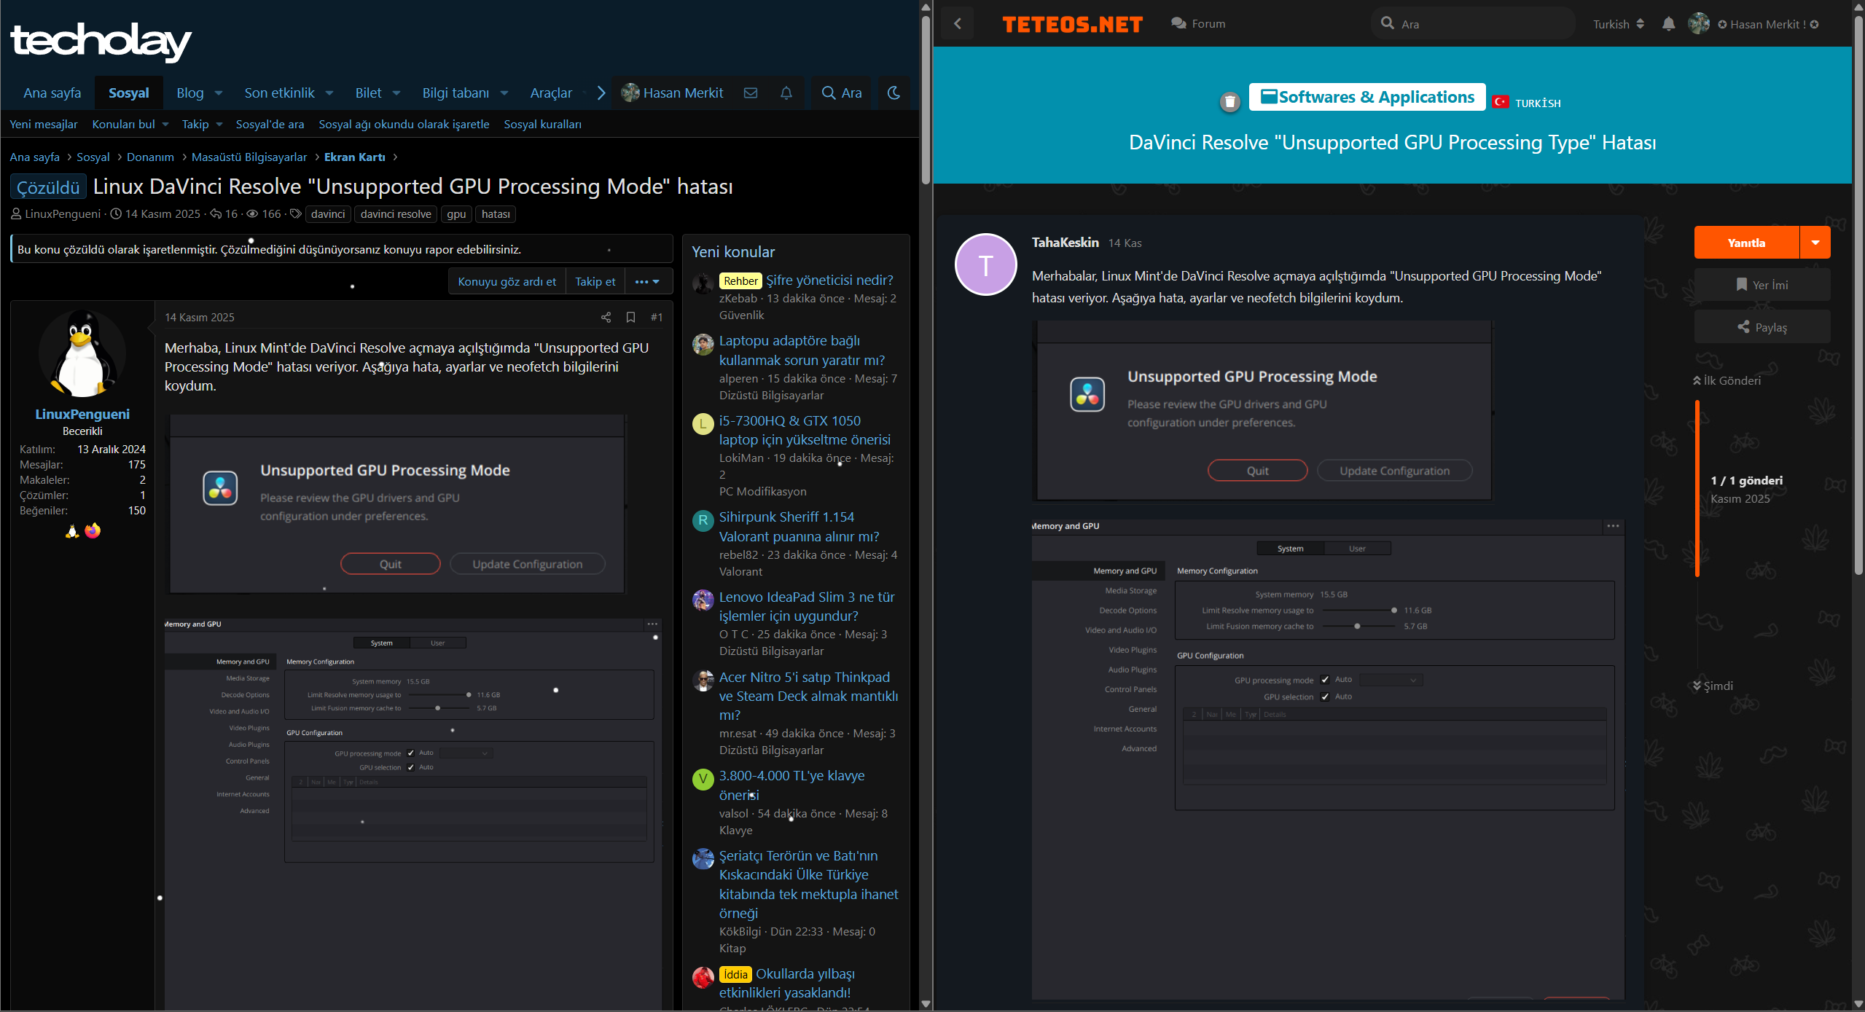The image size is (1865, 1012).
Task: Click Yer İmi bookmark button
Action: click(x=1762, y=285)
